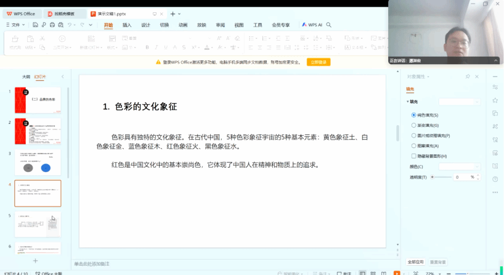Screen dimensions: 504x275
Task: Click the print icon in quick access toolbar
Action: click(52, 25)
